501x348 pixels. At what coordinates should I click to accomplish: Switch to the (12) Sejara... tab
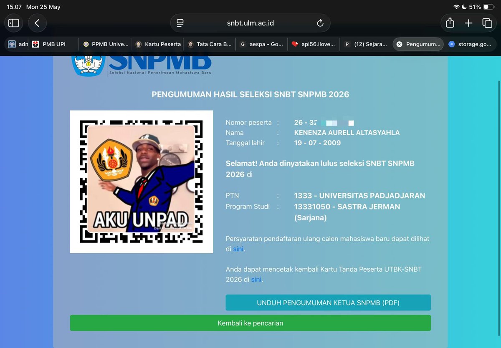366,44
